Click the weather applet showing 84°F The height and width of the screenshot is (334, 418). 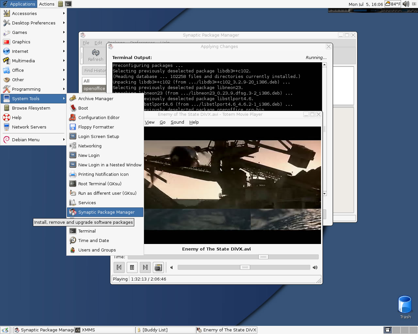pyautogui.click(x=393, y=4)
